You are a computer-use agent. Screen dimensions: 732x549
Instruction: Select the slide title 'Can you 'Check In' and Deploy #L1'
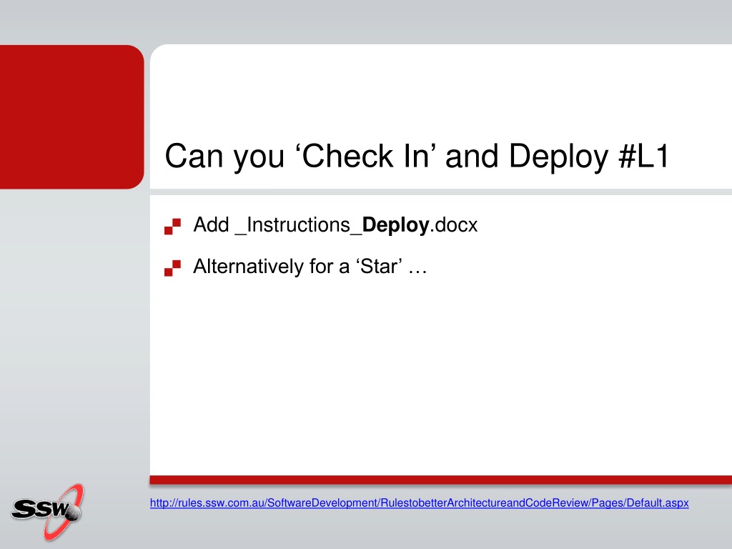click(x=417, y=157)
